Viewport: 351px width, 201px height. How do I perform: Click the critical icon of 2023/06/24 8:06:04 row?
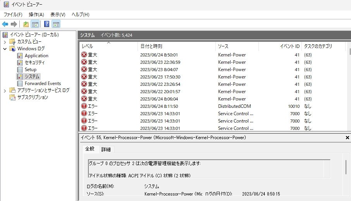point(84,99)
